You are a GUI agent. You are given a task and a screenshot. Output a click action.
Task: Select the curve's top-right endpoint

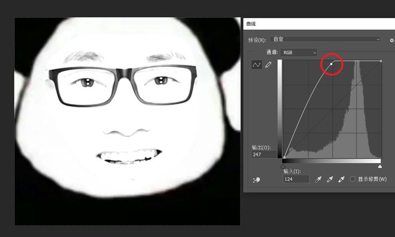coord(381,61)
